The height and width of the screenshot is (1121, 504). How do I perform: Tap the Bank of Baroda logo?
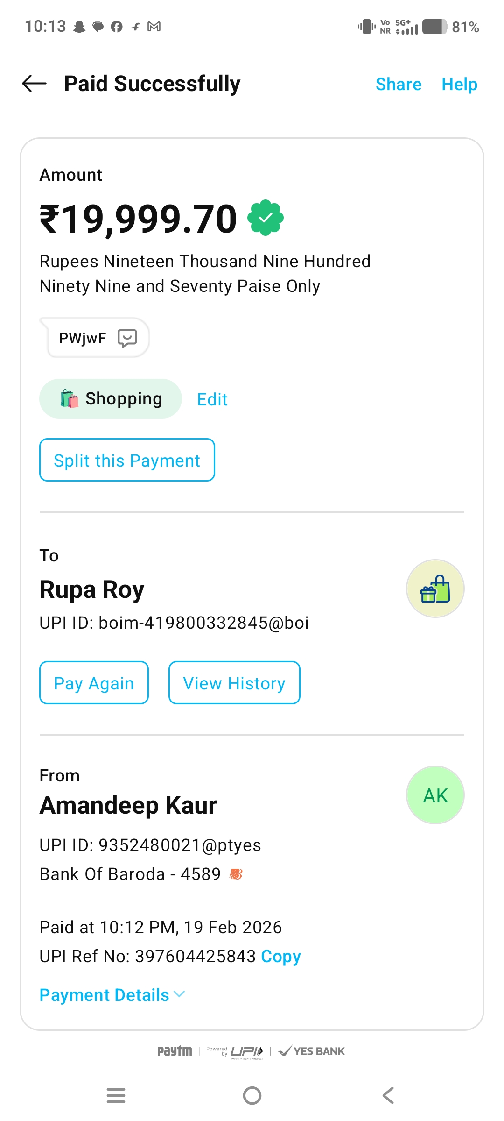pos(236,874)
